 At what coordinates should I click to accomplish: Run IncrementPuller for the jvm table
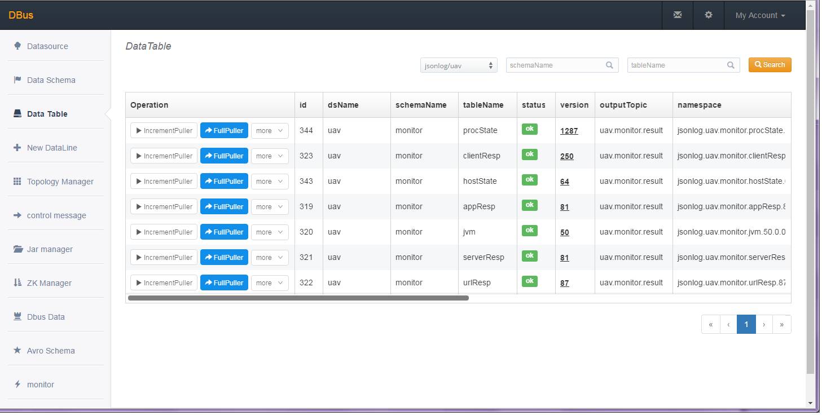tap(164, 232)
